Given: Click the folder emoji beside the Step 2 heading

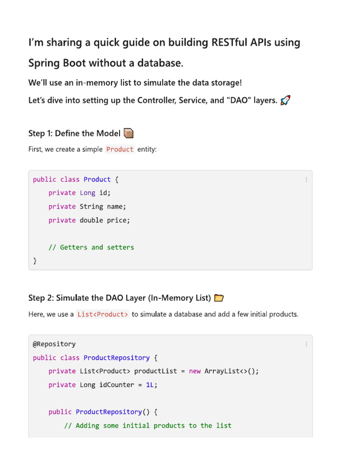Looking at the screenshot, I should (219, 298).
